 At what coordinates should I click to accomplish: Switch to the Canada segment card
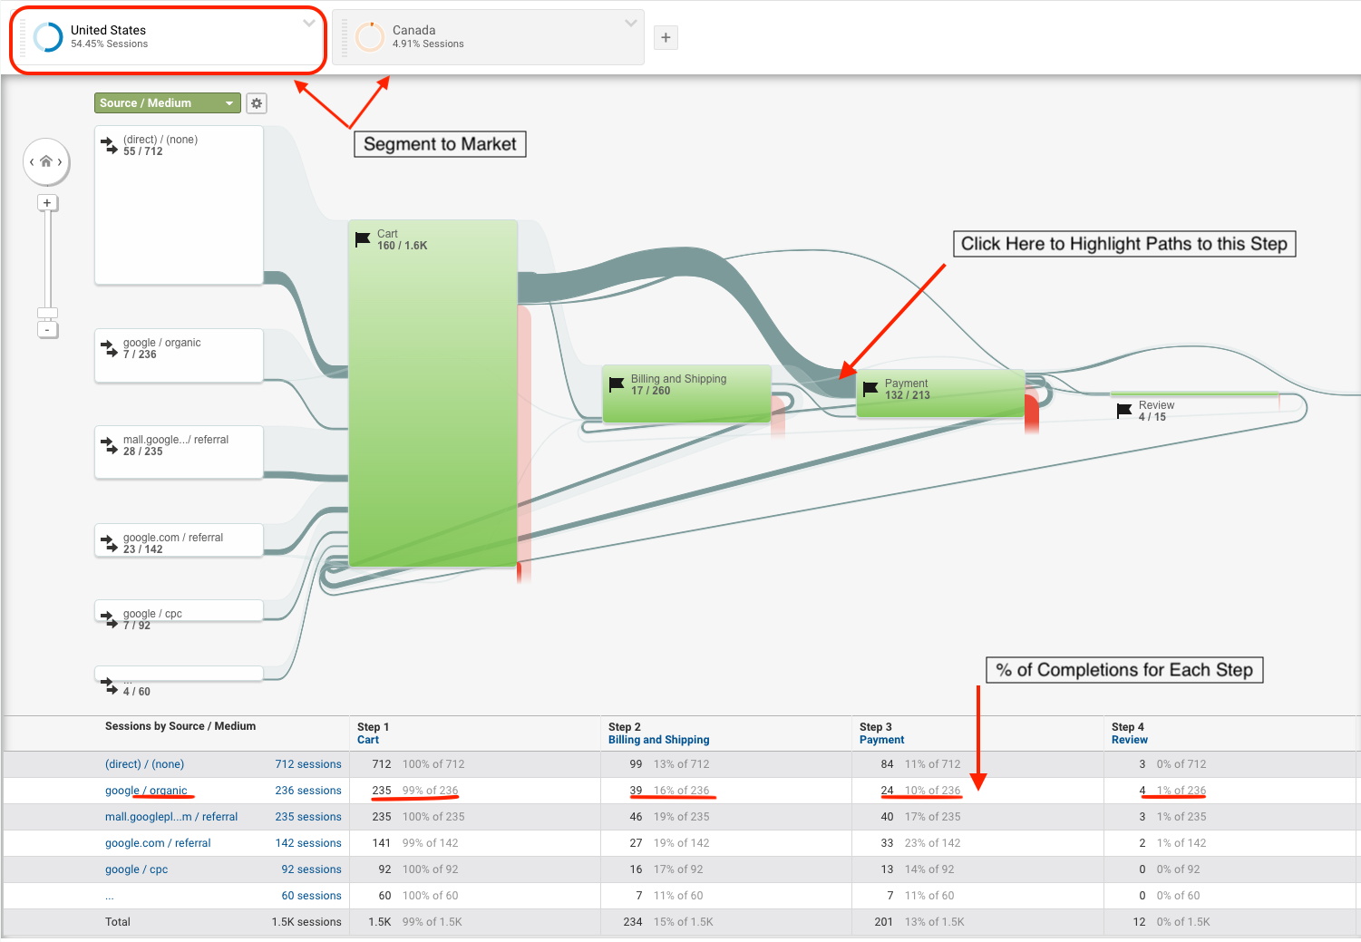(487, 37)
